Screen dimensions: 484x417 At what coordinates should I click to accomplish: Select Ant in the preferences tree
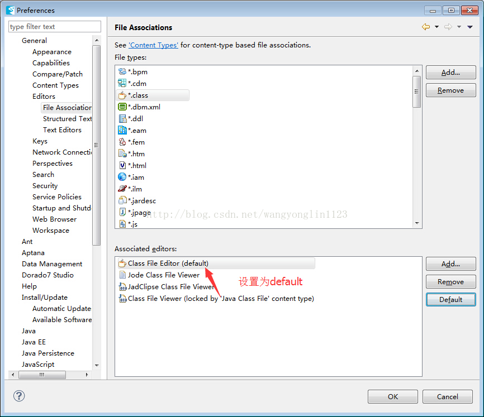27,242
